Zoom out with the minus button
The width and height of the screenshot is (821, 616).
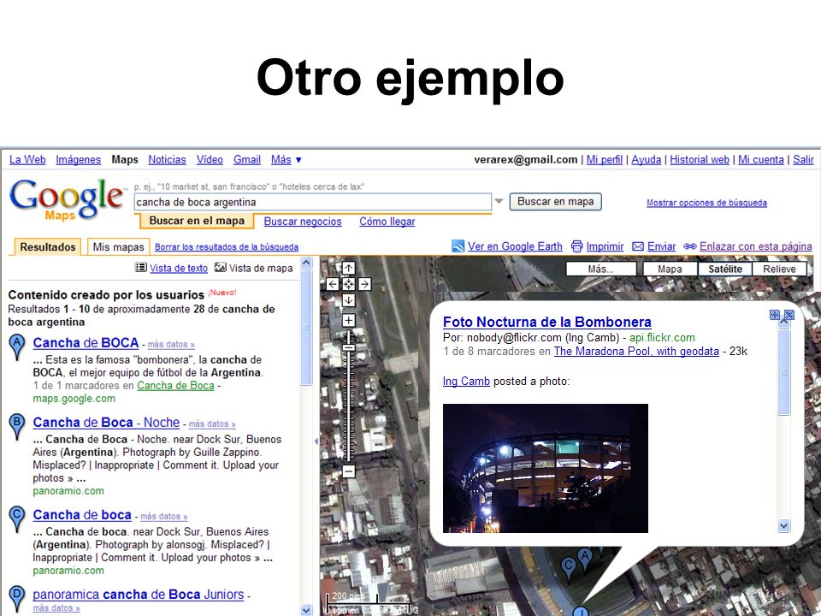coord(349,471)
